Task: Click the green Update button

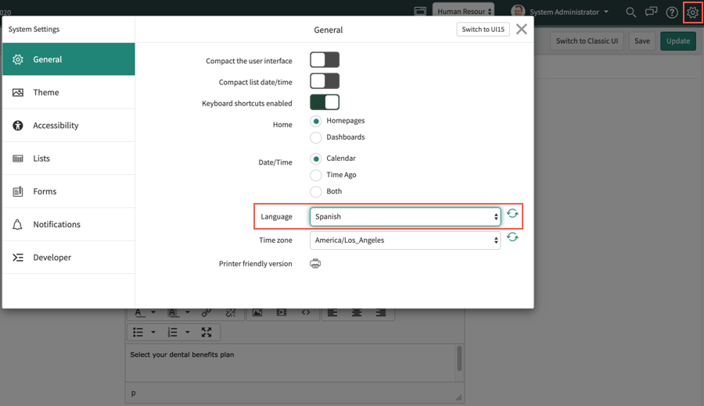Action: pyautogui.click(x=678, y=41)
